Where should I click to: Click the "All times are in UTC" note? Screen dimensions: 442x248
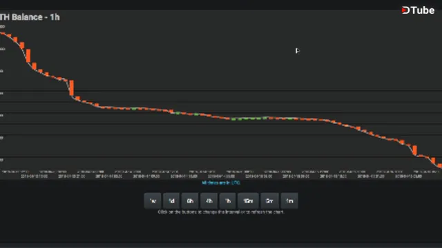pyautogui.click(x=221, y=183)
